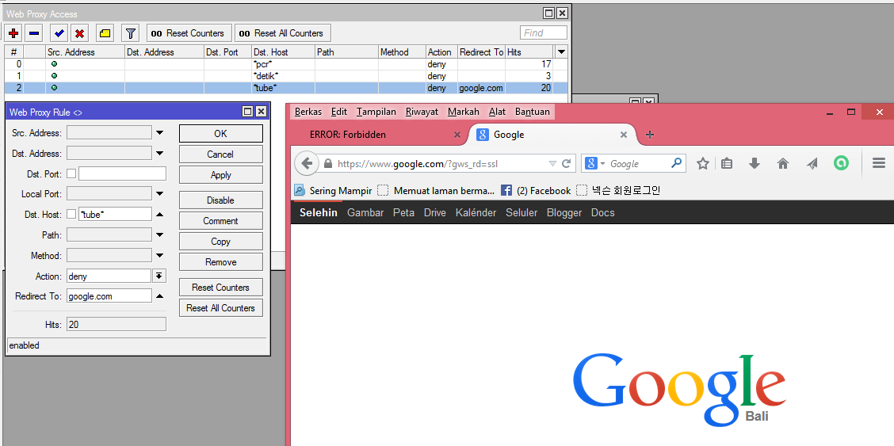The height and width of the screenshot is (446, 894).
Task: Add a new web proxy access rule
Action: click(x=14, y=33)
